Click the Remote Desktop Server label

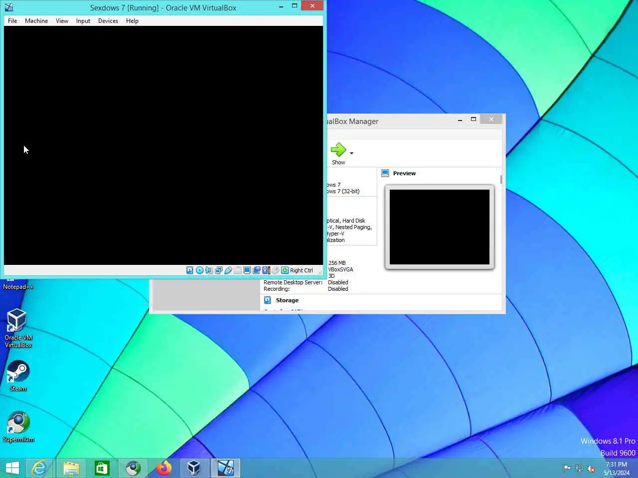[293, 282]
